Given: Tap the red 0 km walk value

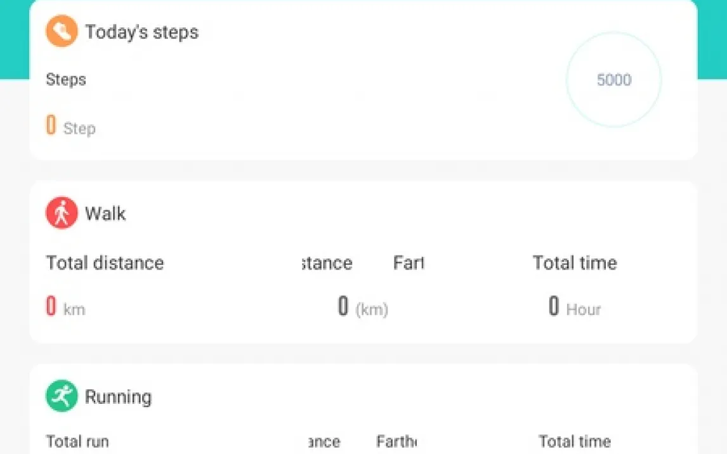Looking at the screenshot, I should click(51, 307).
